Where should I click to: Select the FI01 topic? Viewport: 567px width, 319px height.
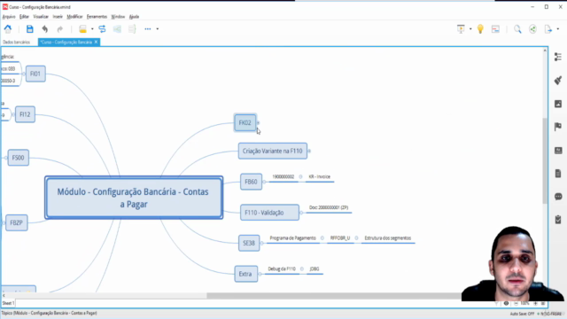[35, 74]
